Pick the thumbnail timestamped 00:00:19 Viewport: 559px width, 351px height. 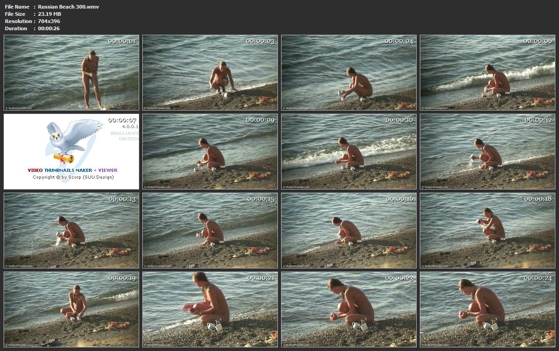(x=71, y=309)
